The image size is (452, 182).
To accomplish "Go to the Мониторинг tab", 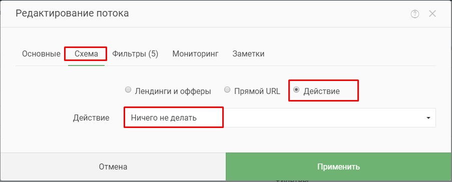I will 195,54.
